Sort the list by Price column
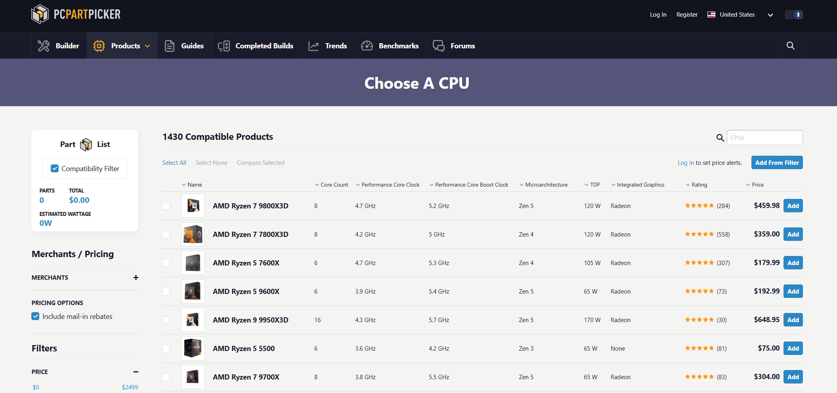 point(757,185)
